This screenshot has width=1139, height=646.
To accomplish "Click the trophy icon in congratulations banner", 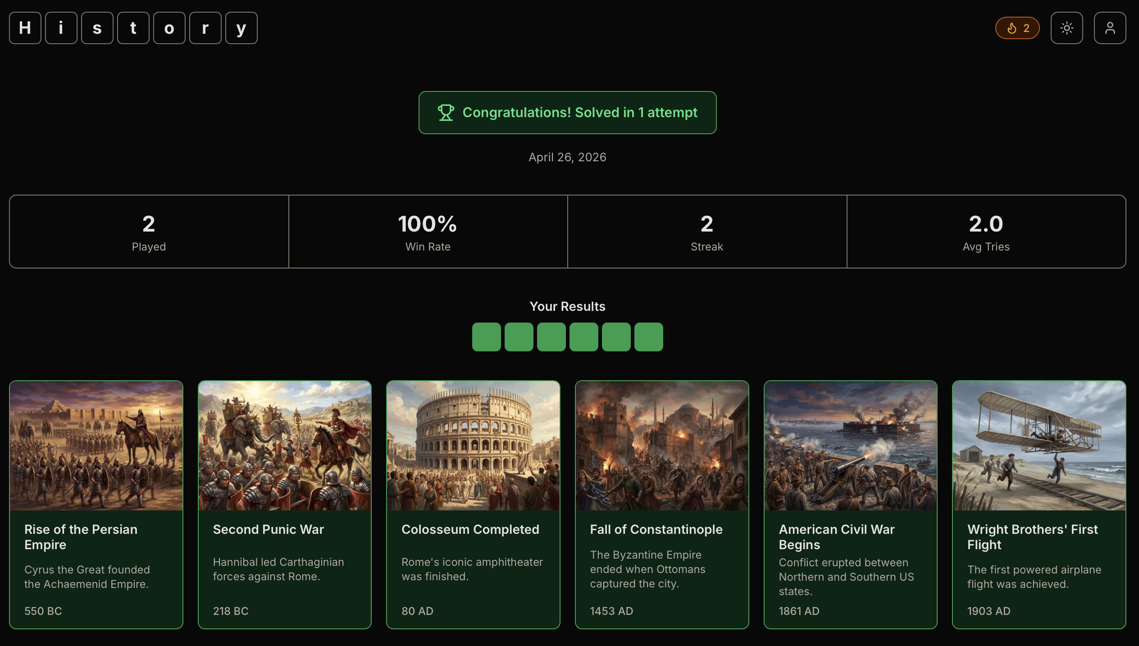I will [446, 113].
